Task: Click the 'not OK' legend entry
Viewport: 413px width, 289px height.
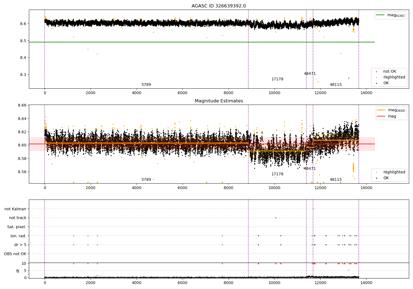Action: point(390,72)
